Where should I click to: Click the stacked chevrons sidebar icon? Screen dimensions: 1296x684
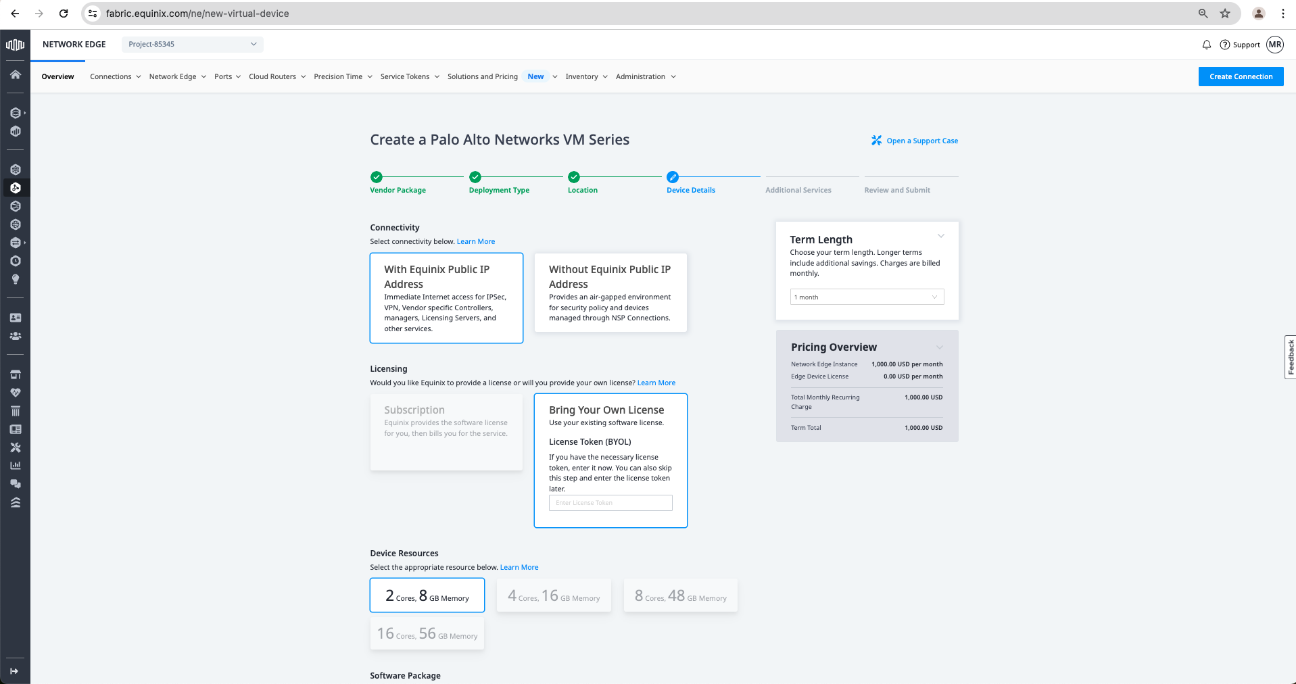click(x=16, y=502)
